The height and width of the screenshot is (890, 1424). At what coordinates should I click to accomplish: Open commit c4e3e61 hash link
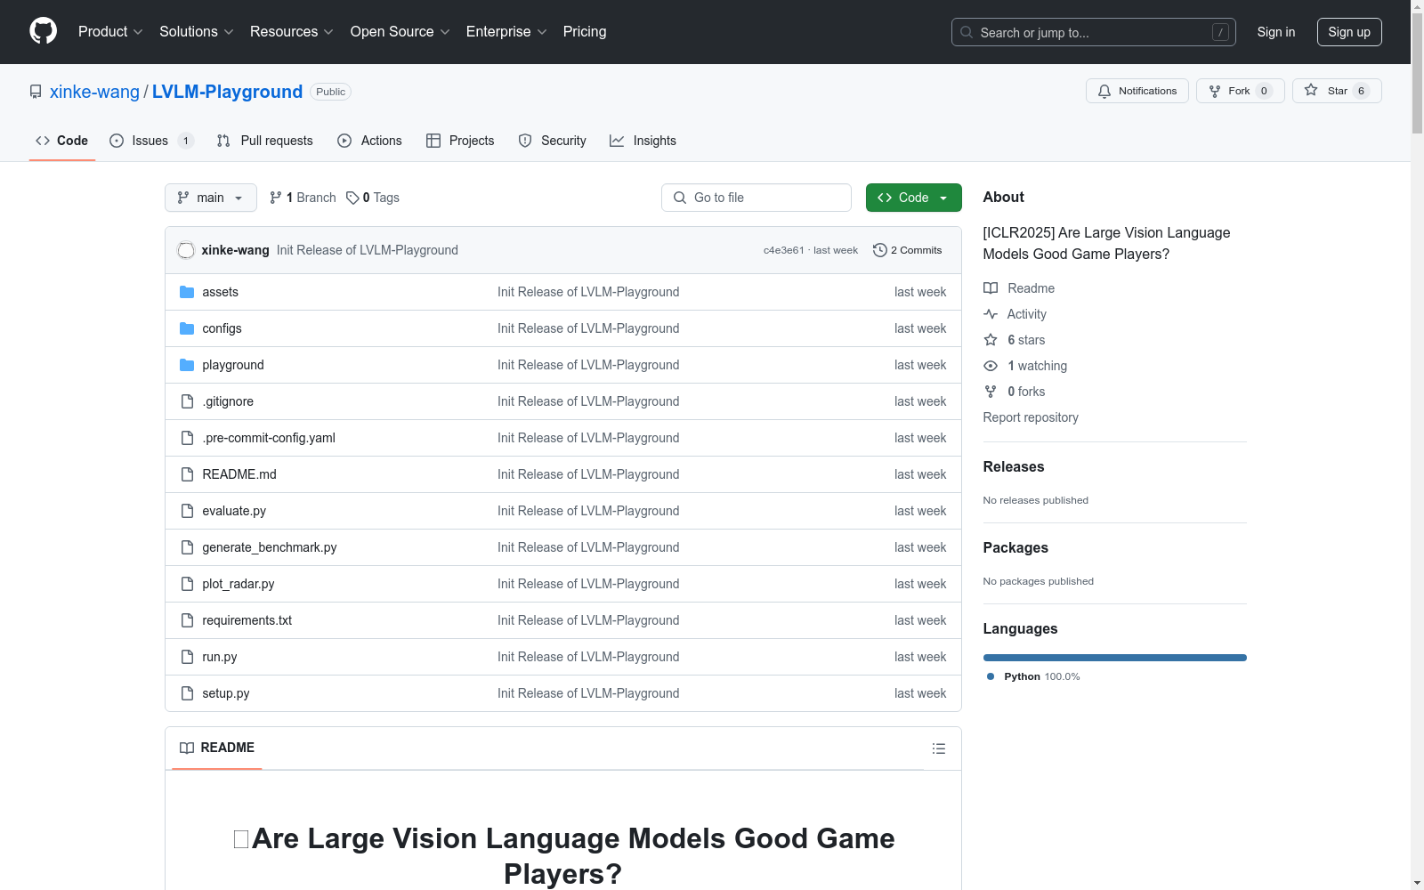[x=783, y=250]
